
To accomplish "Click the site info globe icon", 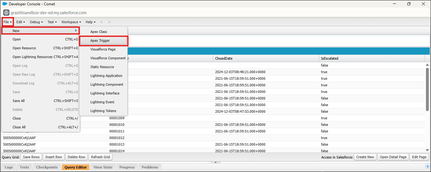I will point(6,13).
